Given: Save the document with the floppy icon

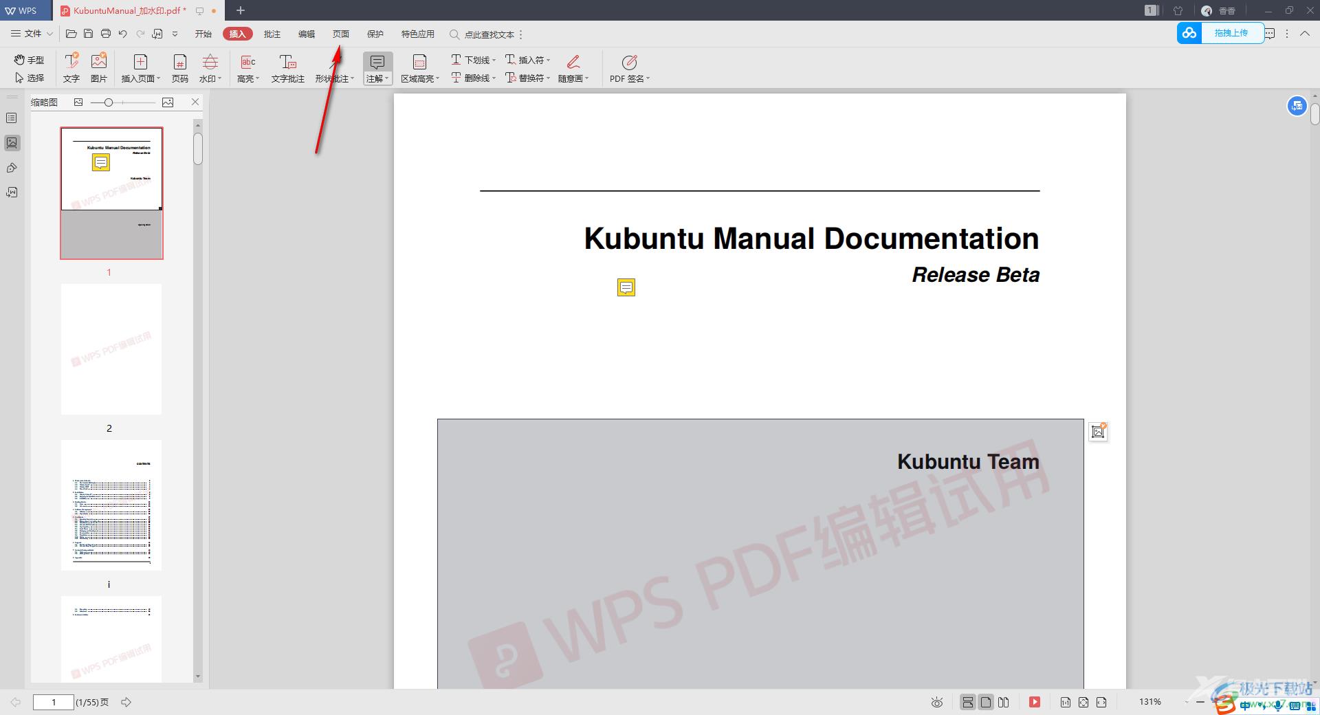Looking at the screenshot, I should coord(88,34).
